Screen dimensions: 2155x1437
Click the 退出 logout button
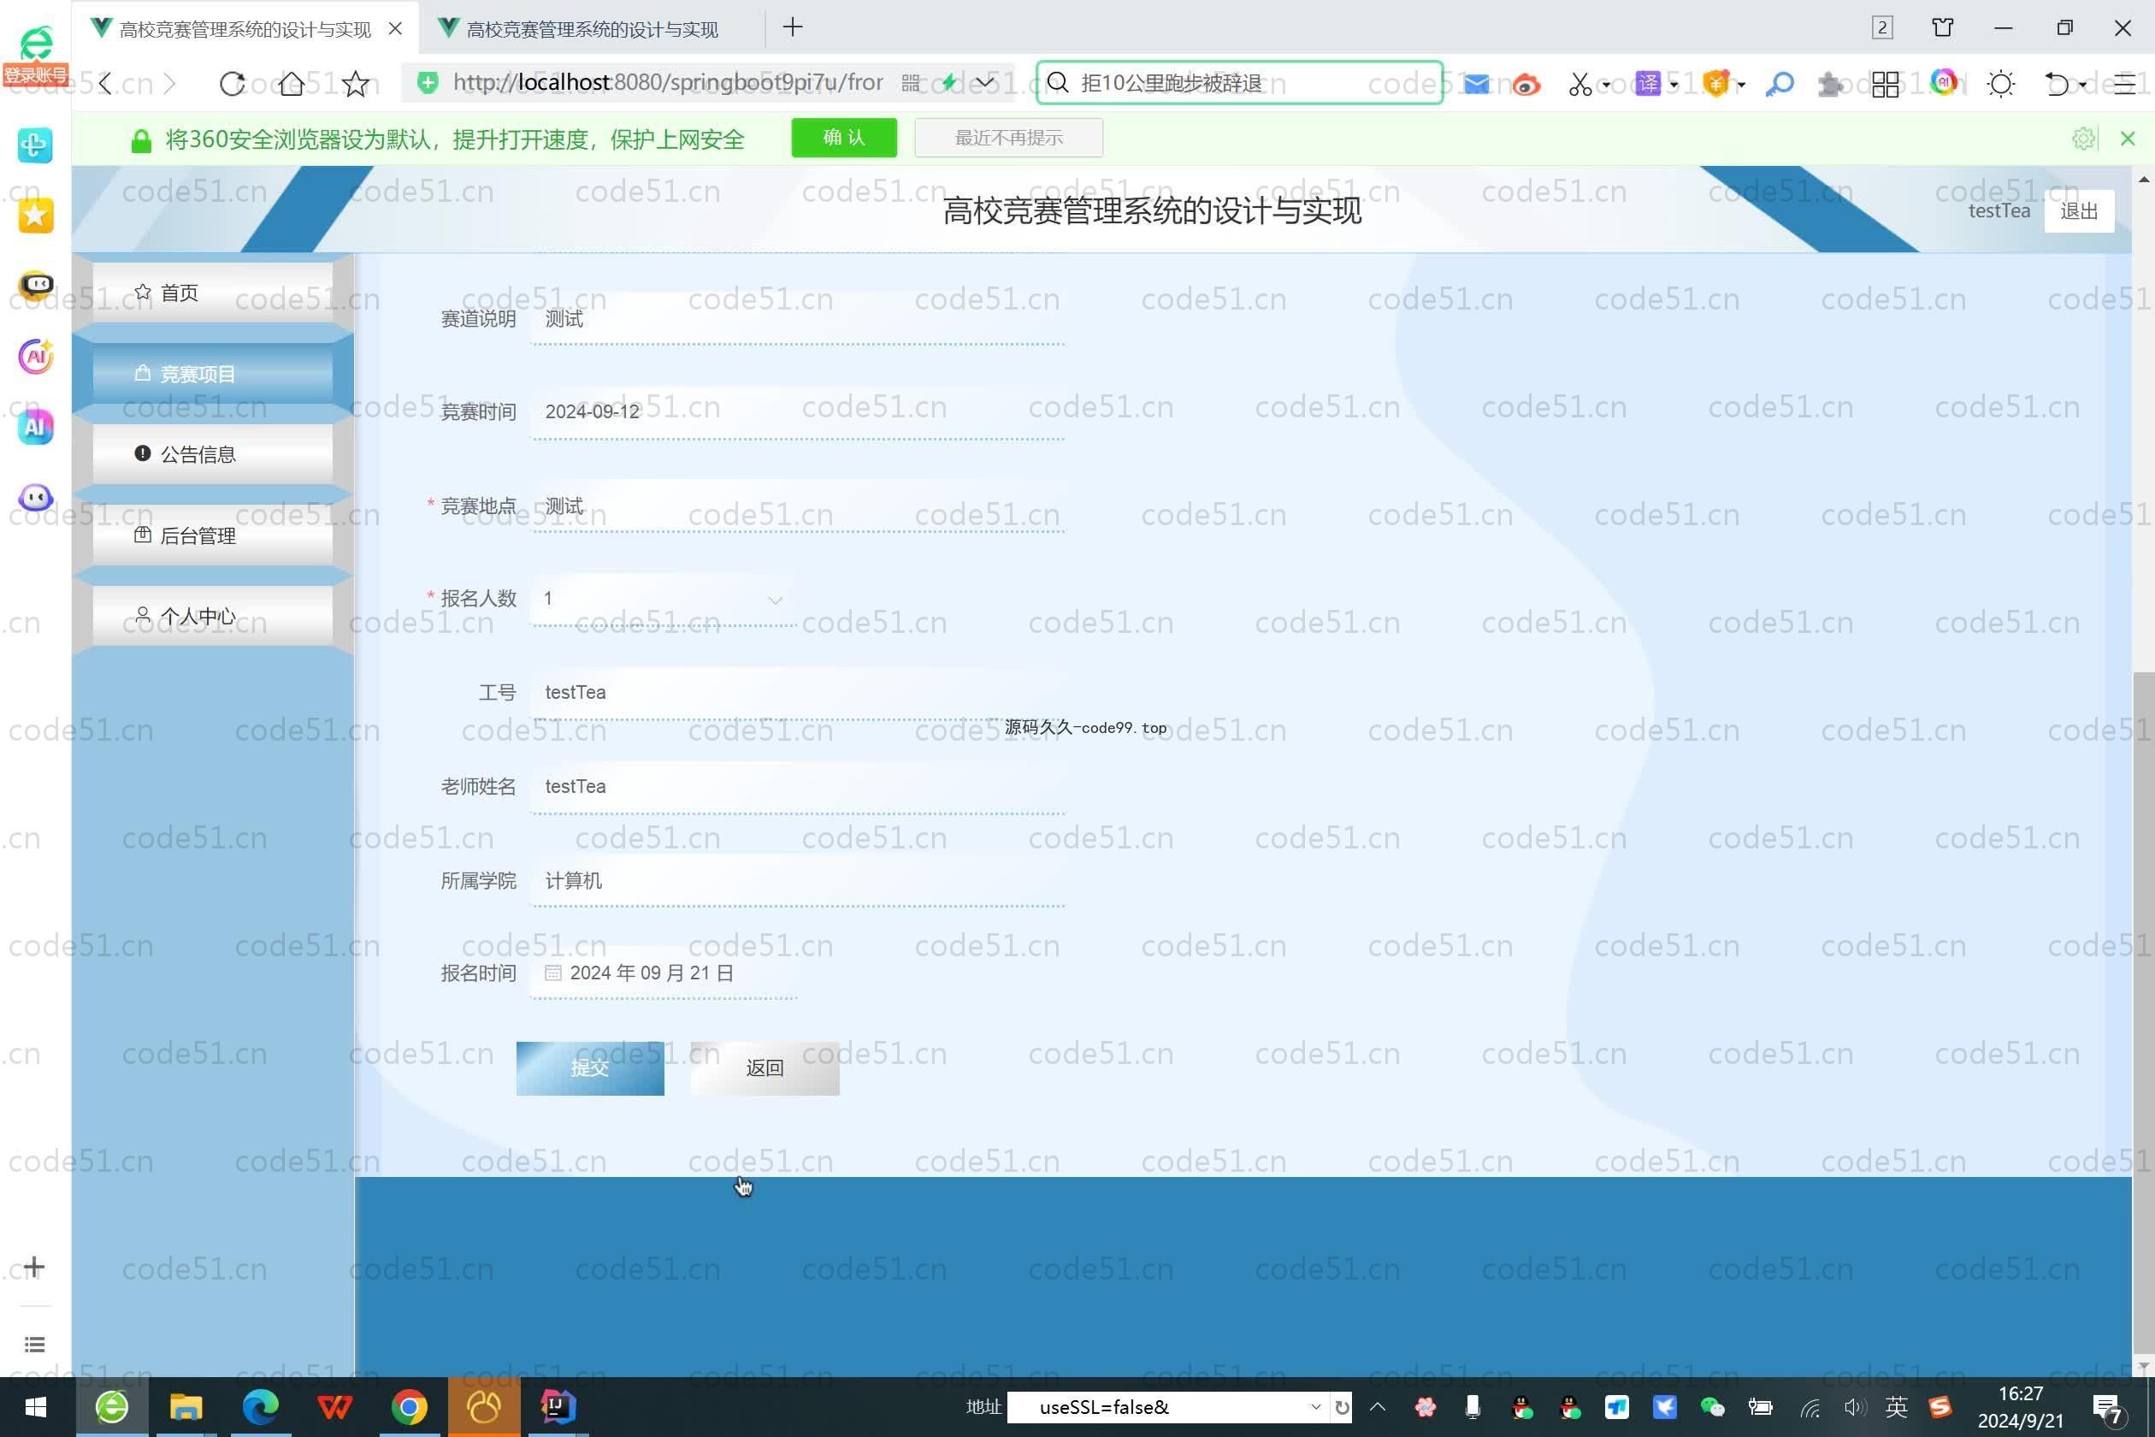(x=2078, y=212)
